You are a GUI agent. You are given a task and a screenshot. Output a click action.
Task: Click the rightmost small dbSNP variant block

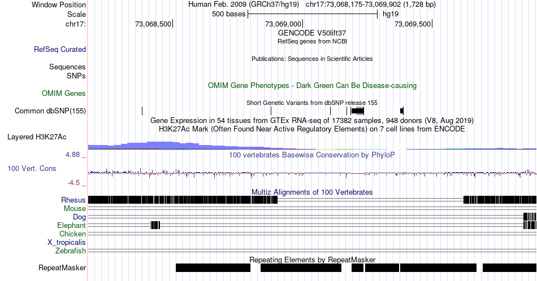tap(402, 111)
